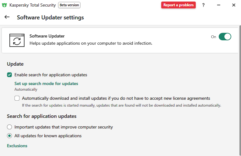This screenshot has height=156, width=241.
Task: Open the Exclusions link
Action: (x=17, y=146)
